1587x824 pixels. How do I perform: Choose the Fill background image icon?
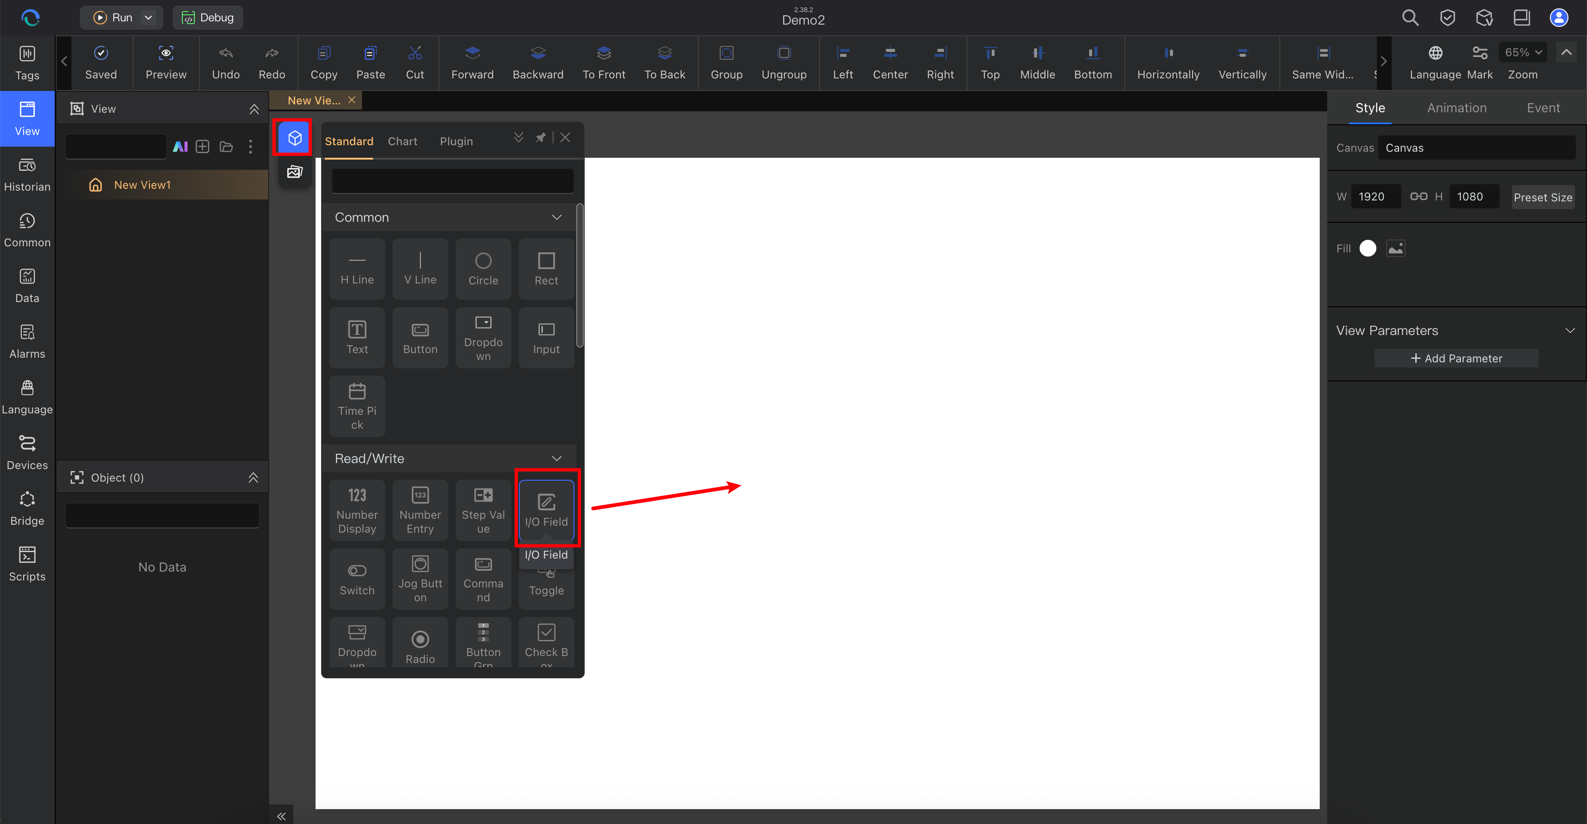[1395, 248]
